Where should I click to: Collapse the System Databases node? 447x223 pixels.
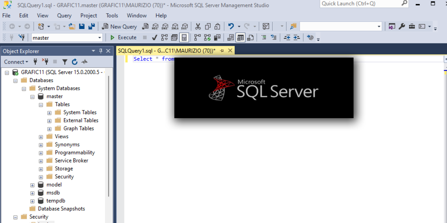point(24,88)
